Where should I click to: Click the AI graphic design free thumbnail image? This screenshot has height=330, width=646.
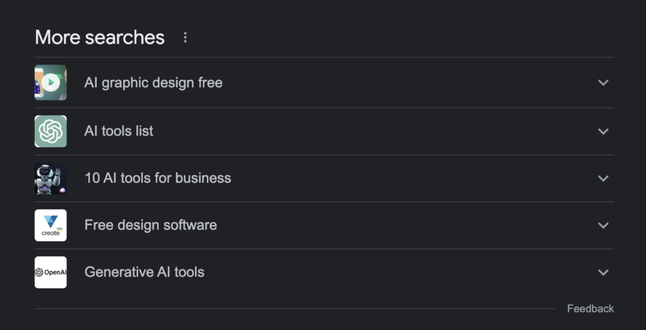[x=50, y=82]
